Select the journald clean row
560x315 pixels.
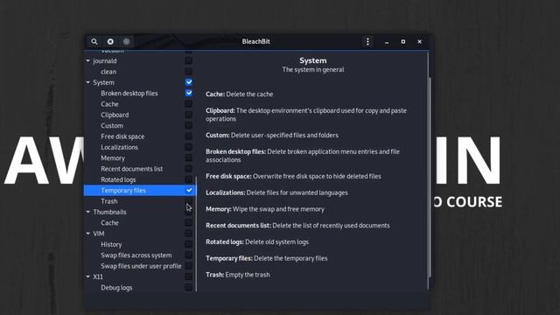(x=140, y=72)
